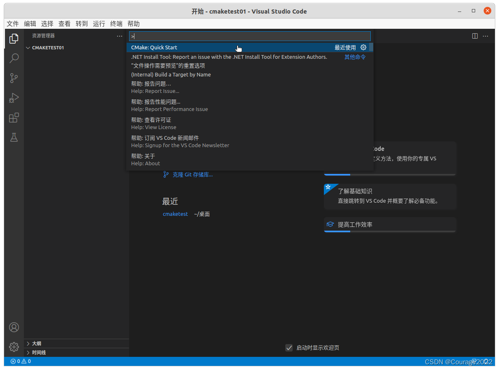Screen dimensions: 499x370
Task: Open the 终端 menu
Action: click(116, 24)
